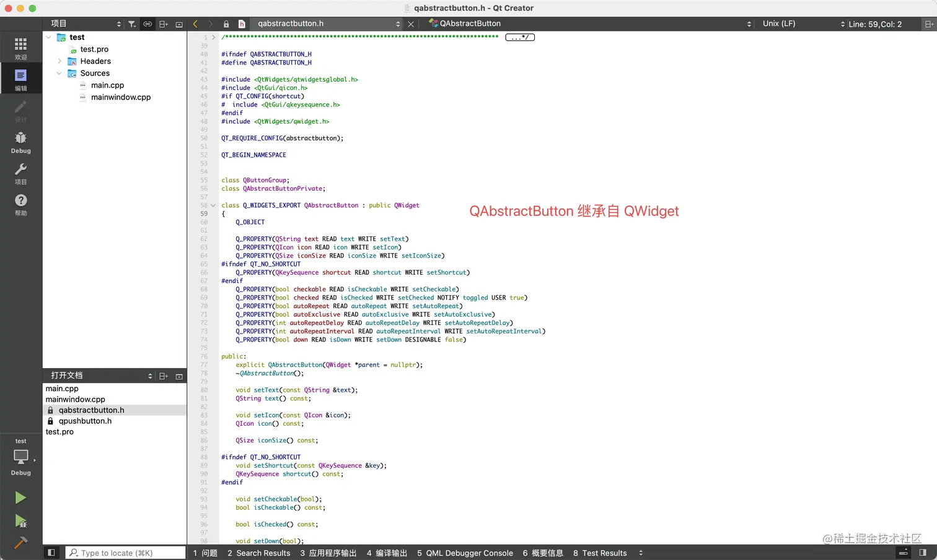Split the Open Documents panel
Image resolution: width=937 pixels, height=560 pixels.
pos(164,376)
